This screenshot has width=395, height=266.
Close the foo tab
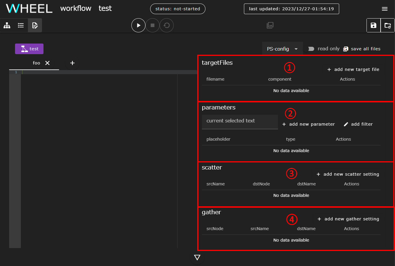pyautogui.click(x=47, y=63)
